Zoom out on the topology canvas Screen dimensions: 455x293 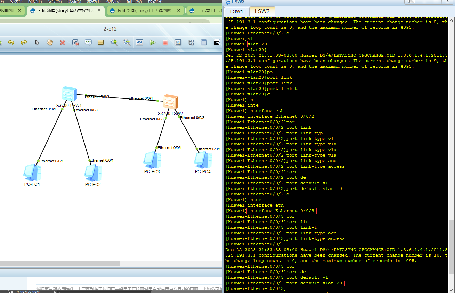tap(127, 42)
